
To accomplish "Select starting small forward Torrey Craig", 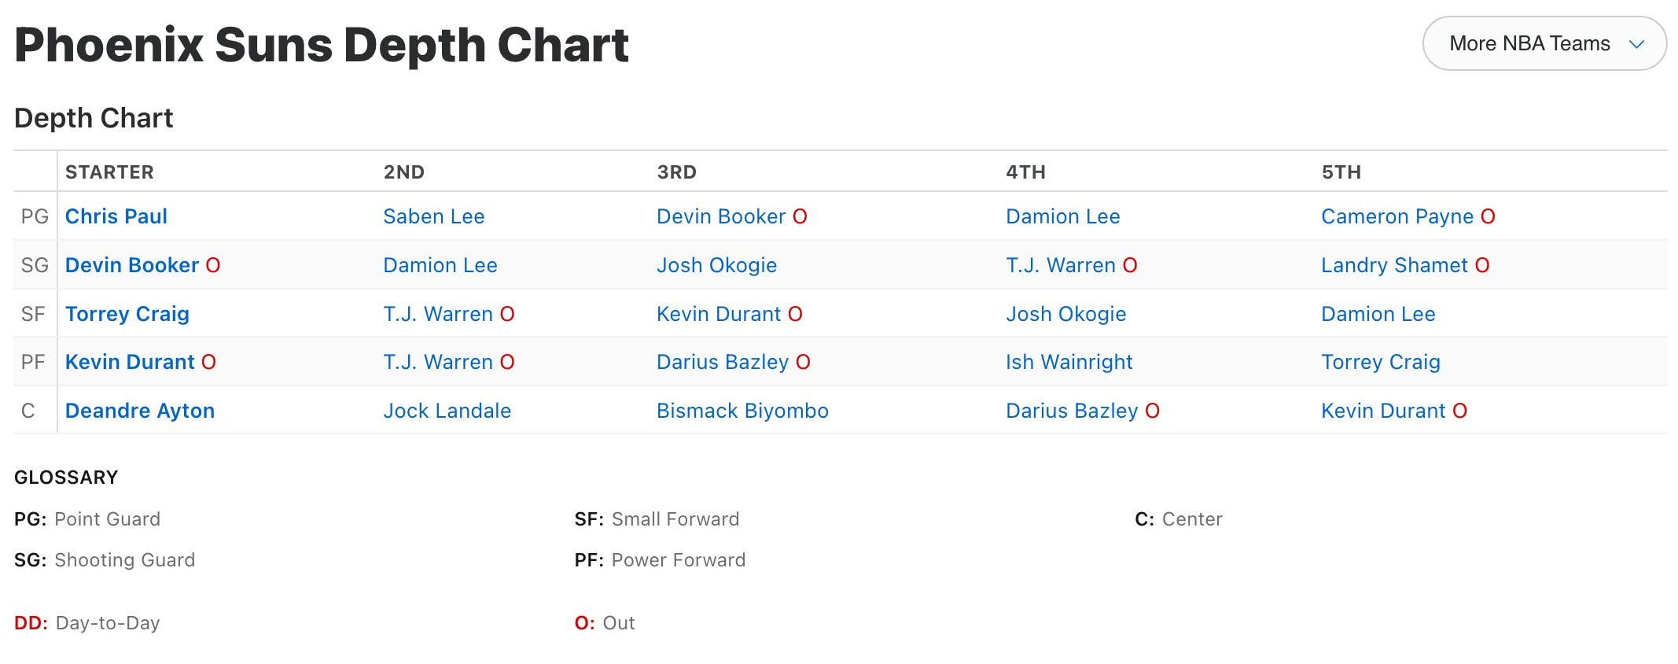I will click(x=127, y=314).
